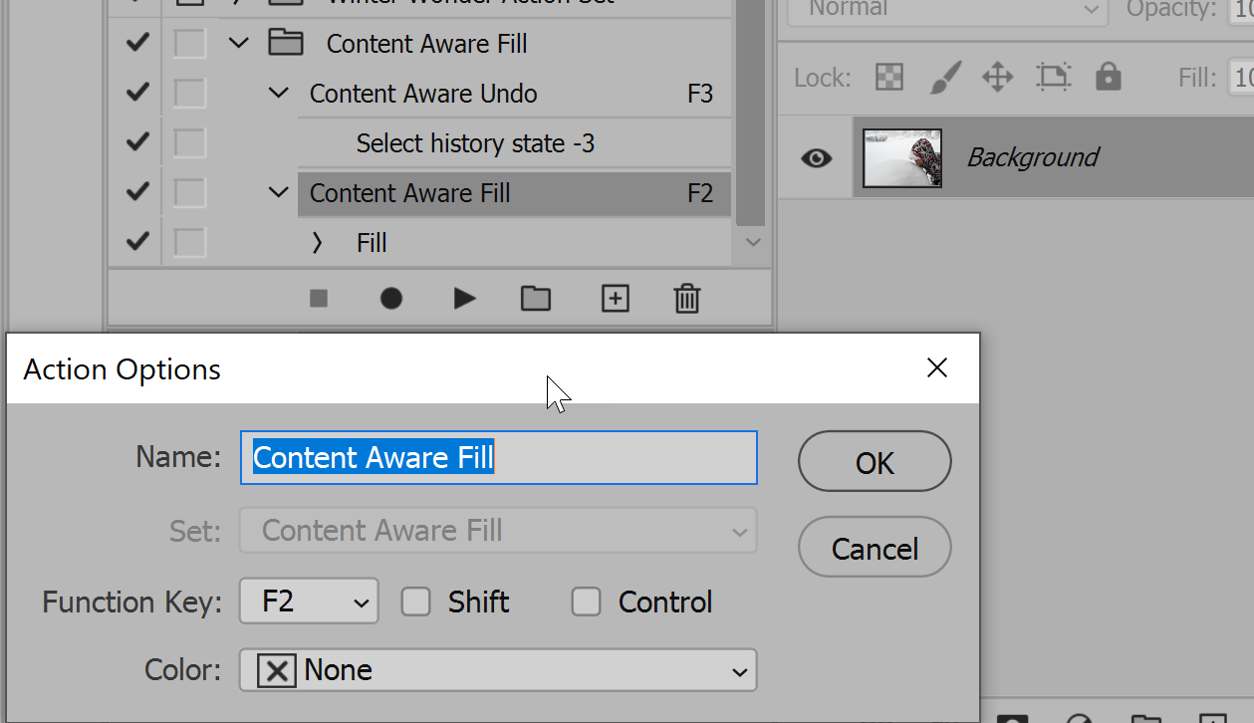This screenshot has width=1254, height=723.
Task: Open the Function Key dropdown
Action: [x=309, y=602]
